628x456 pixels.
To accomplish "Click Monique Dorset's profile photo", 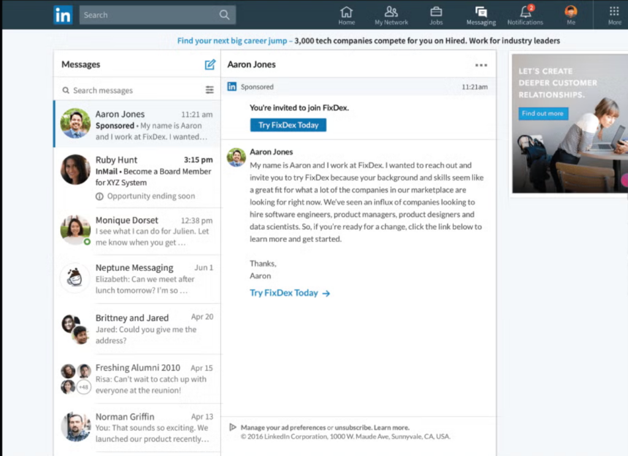I will 75,230.
